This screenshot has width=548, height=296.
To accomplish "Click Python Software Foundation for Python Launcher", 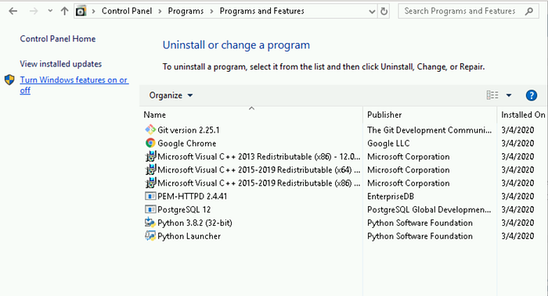I will [420, 236].
